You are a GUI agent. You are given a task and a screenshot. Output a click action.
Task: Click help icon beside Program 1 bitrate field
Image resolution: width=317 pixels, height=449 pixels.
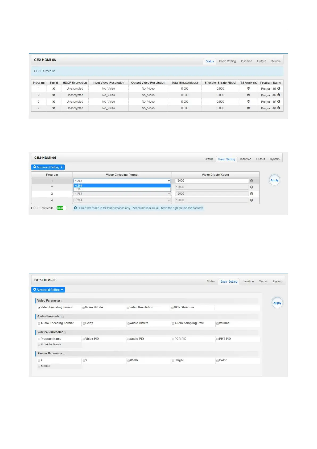click(252, 181)
